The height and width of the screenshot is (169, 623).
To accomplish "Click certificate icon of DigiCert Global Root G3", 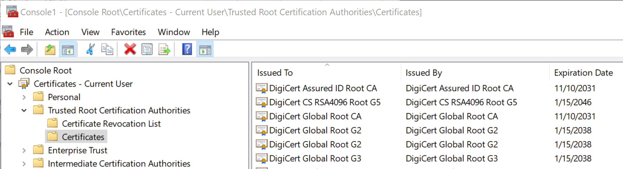I will pyautogui.click(x=262, y=159).
